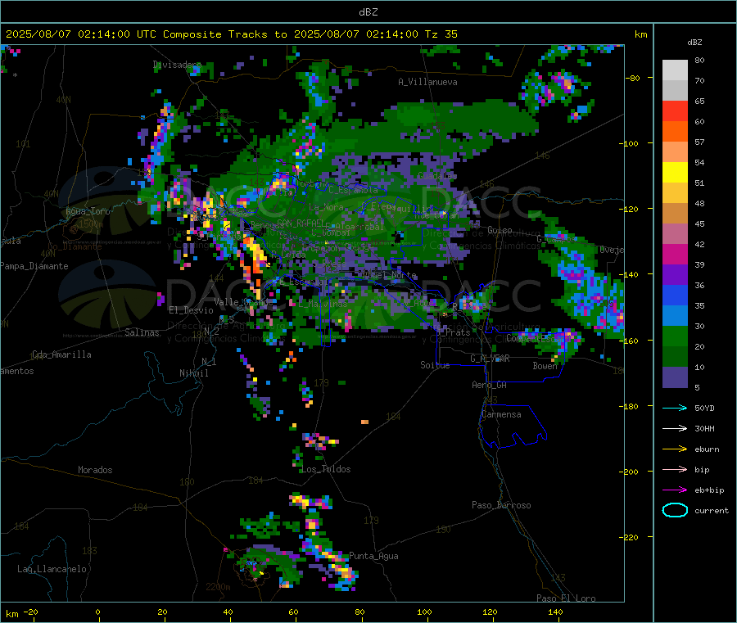Click the 'current' legend label
Viewport: 737px width, 623px height.
point(712,511)
